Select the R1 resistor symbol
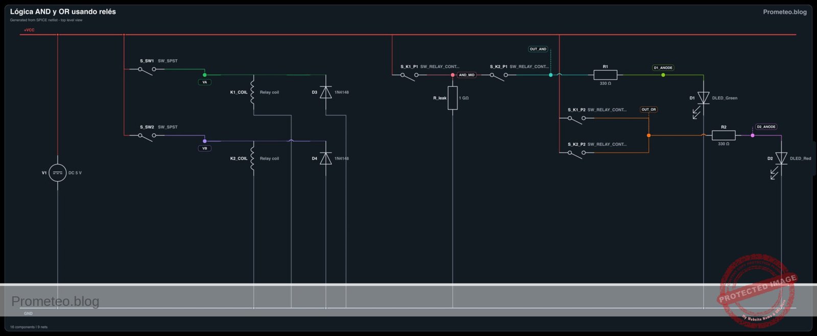Screen dimensions: 817x336 (605, 75)
